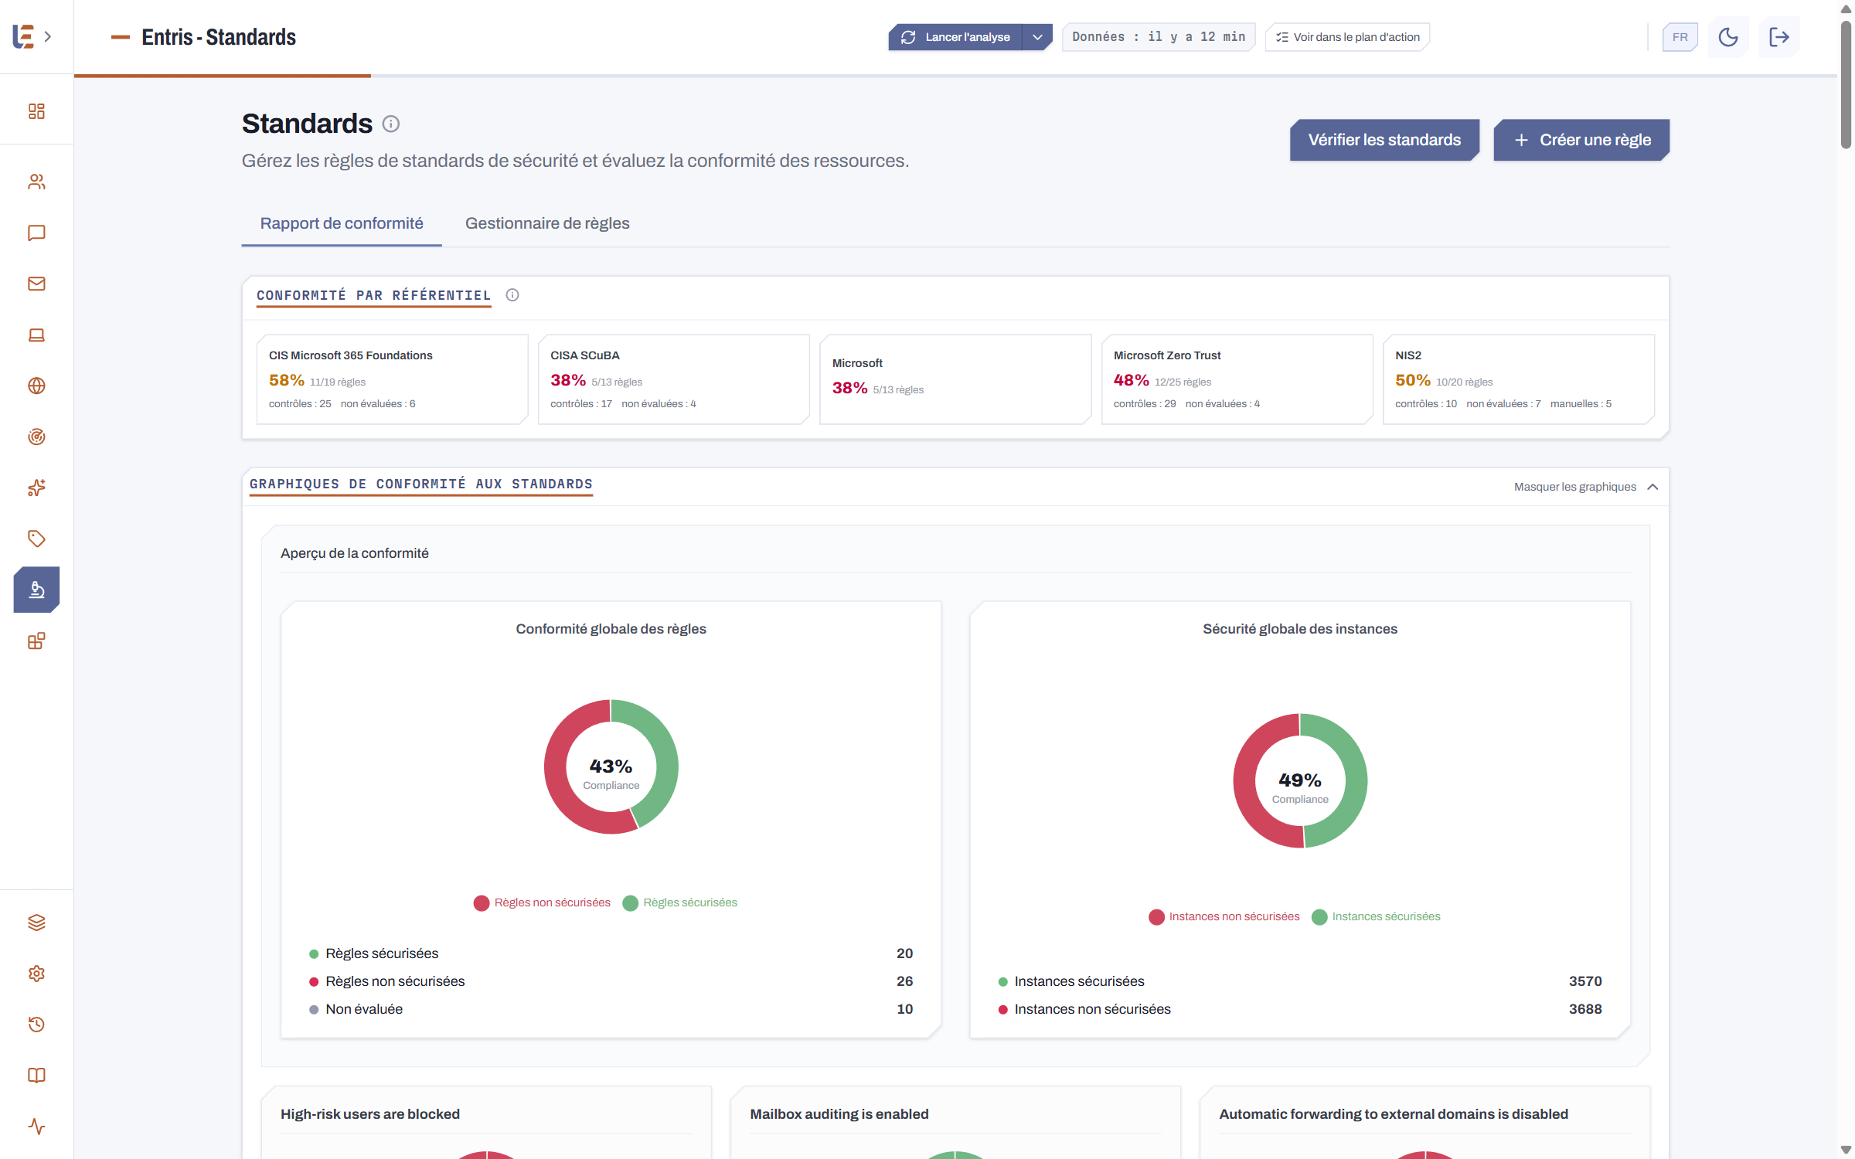
Task: Toggle the Instances non sécurisées legend entry
Action: [1224, 916]
